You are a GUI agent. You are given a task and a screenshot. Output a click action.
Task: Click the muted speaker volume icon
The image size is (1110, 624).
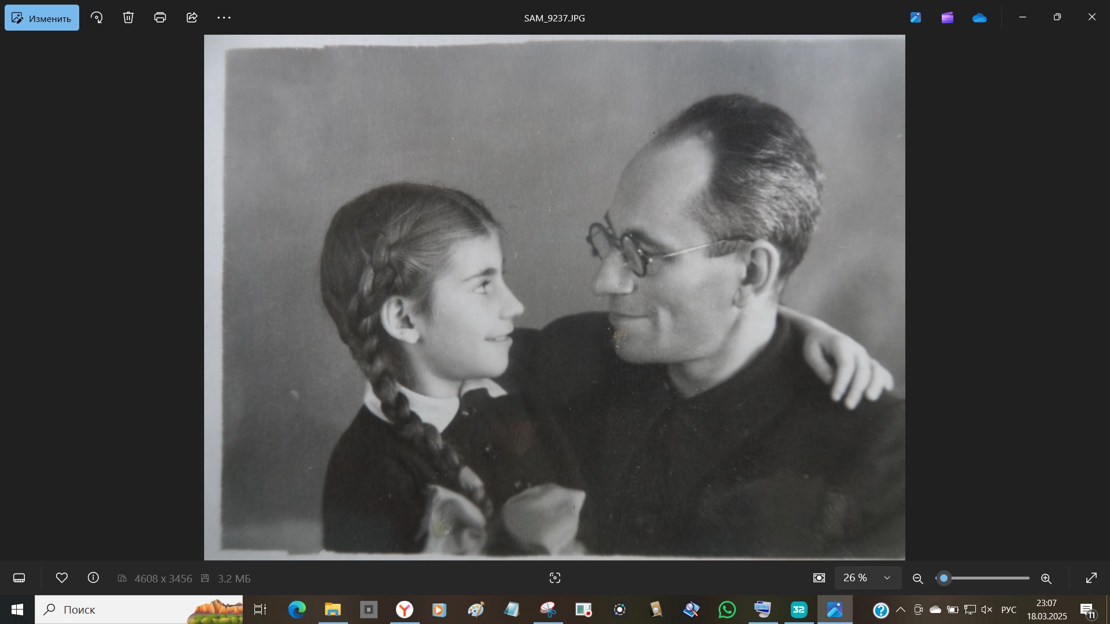(x=987, y=610)
